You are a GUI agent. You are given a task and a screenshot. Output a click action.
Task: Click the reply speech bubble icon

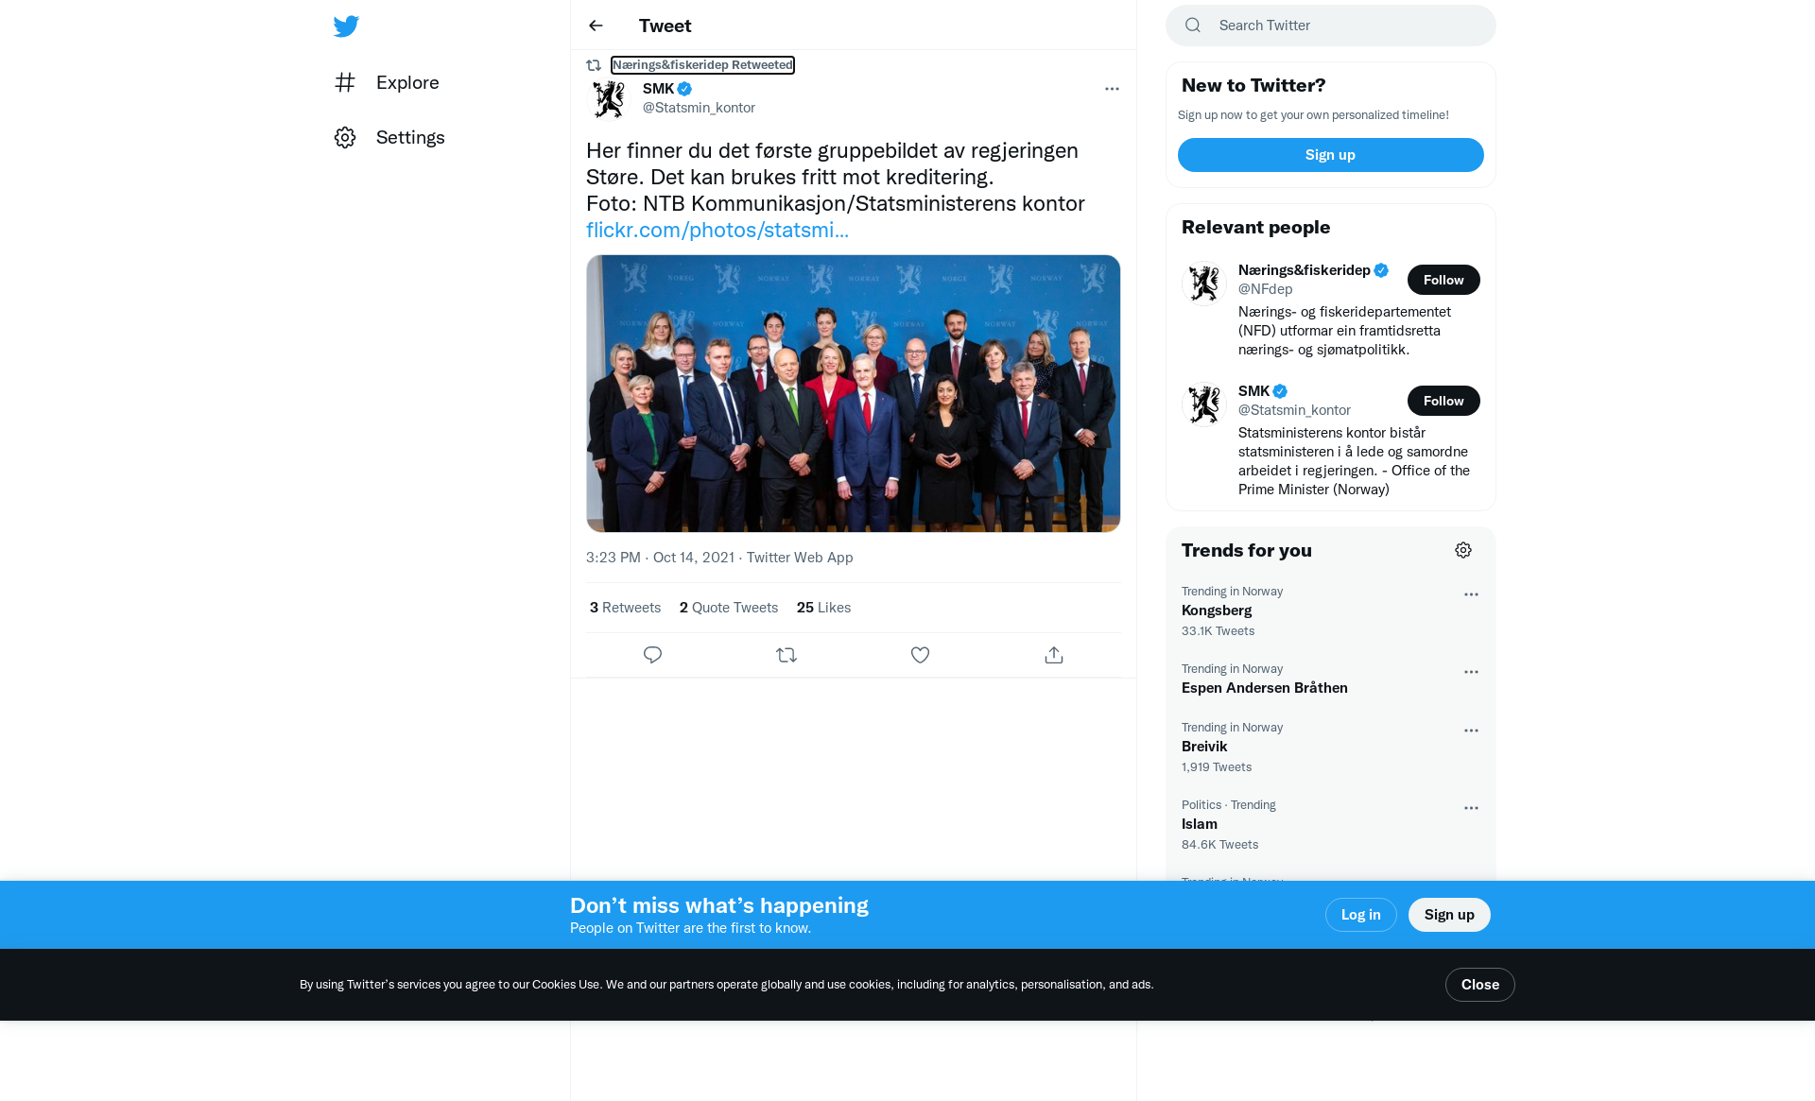pos(652,655)
